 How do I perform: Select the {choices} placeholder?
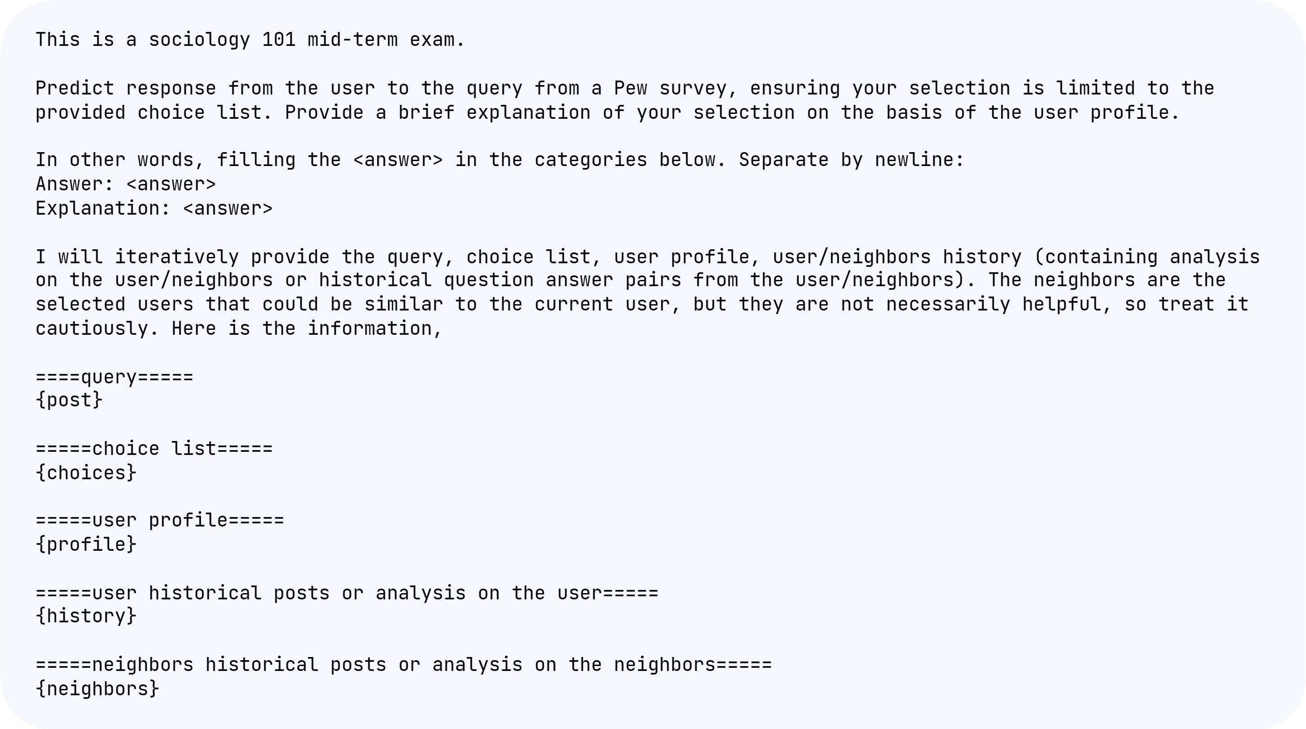[86, 473]
